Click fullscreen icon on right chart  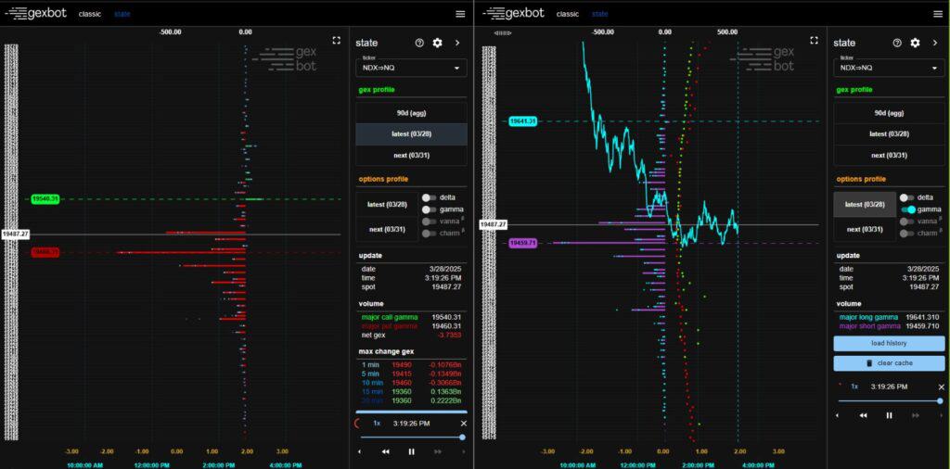click(814, 41)
